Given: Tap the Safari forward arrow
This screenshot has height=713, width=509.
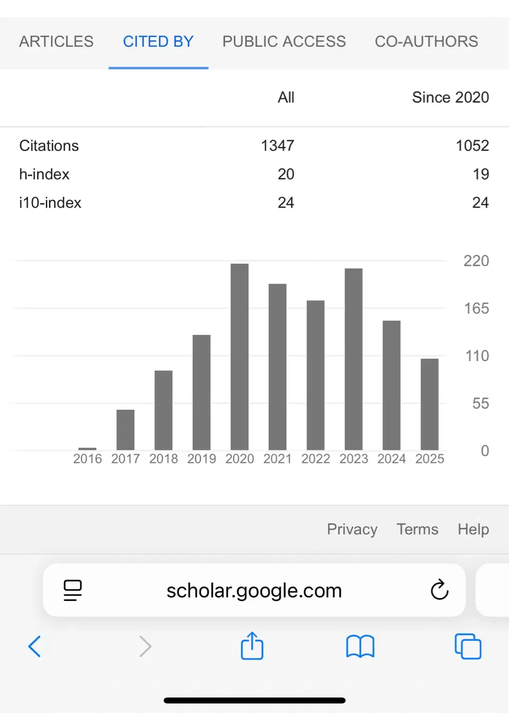Looking at the screenshot, I should [x=145, y=646].
